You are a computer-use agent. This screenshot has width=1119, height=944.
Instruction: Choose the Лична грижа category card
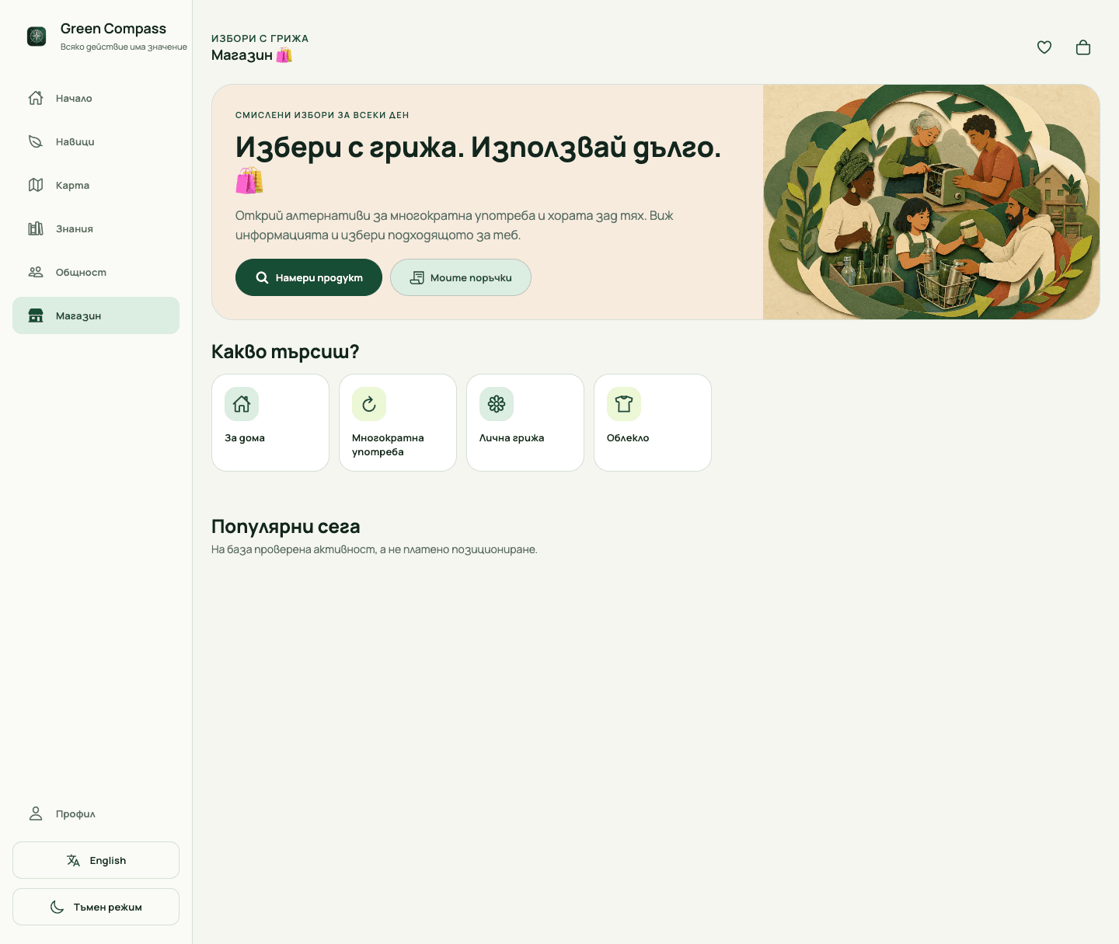coord(525,423)
